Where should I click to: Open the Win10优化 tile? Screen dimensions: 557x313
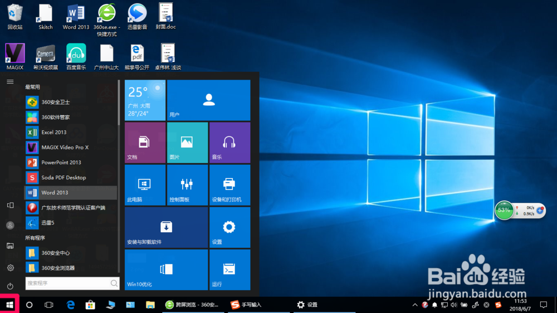[166, 270]
